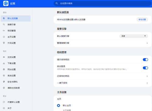Click the 管理搜索引擎 label
The image size is (152, 111).
pos(63,43)
